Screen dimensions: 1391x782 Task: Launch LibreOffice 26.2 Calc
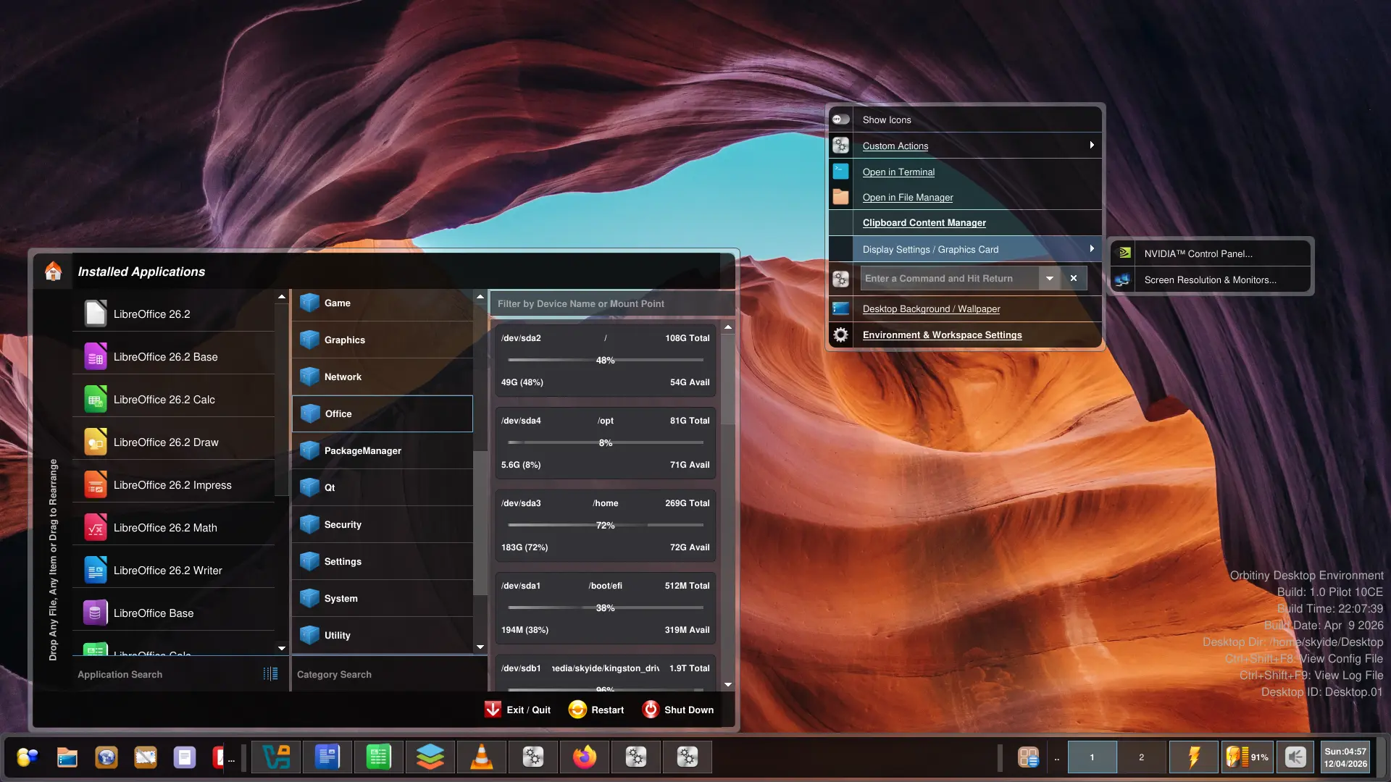tap(164, 400)
